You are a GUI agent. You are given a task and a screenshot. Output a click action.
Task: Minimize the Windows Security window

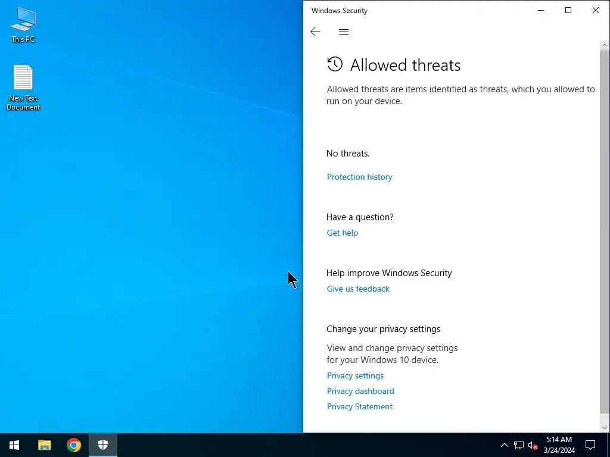[541, 11]
